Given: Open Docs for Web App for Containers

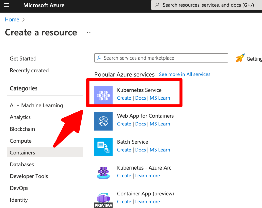Looking at the screenshot, I should tap(140, 124).
